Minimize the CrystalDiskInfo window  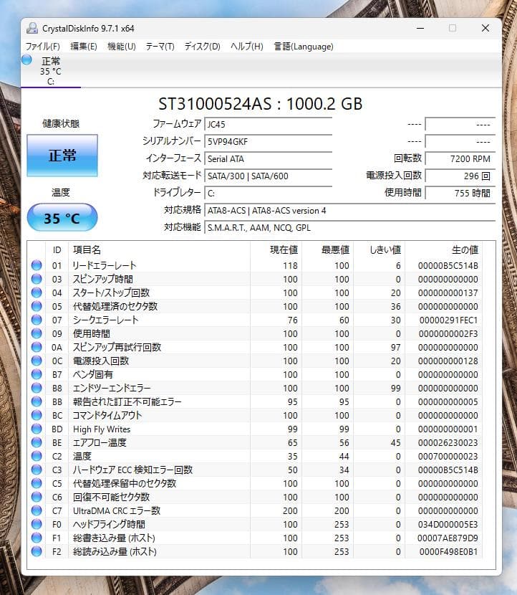[420, 28]
